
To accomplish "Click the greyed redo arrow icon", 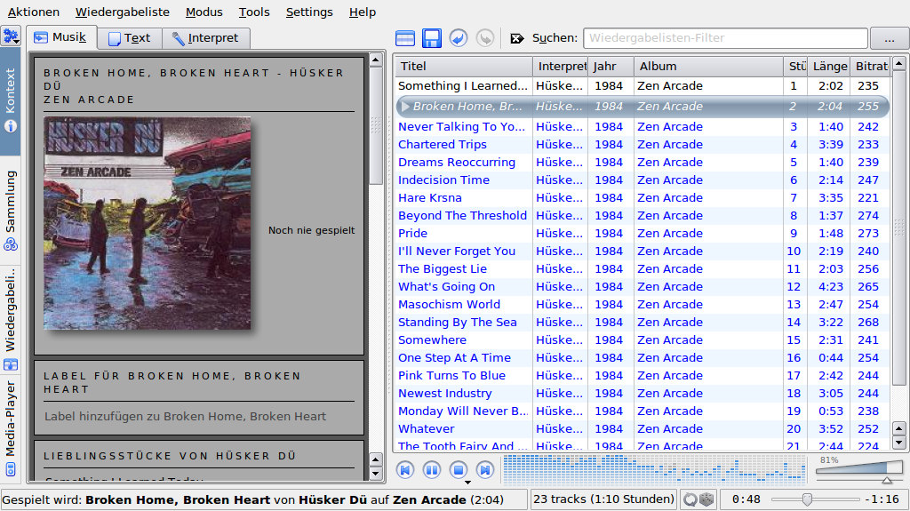I will tap(484, 38).
